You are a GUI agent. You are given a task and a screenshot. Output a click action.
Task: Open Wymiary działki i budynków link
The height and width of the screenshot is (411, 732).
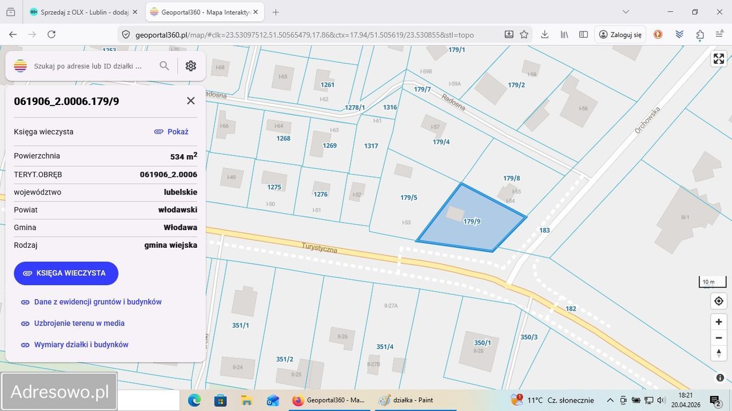pyautogui.click(x=81, y=345)
